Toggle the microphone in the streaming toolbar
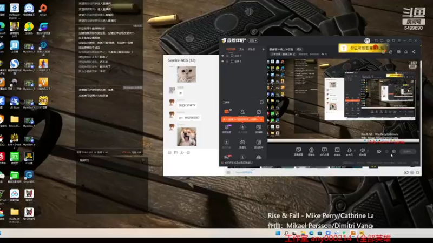Image resolution: width=433 pixels, height=243 pixels. 349,151
